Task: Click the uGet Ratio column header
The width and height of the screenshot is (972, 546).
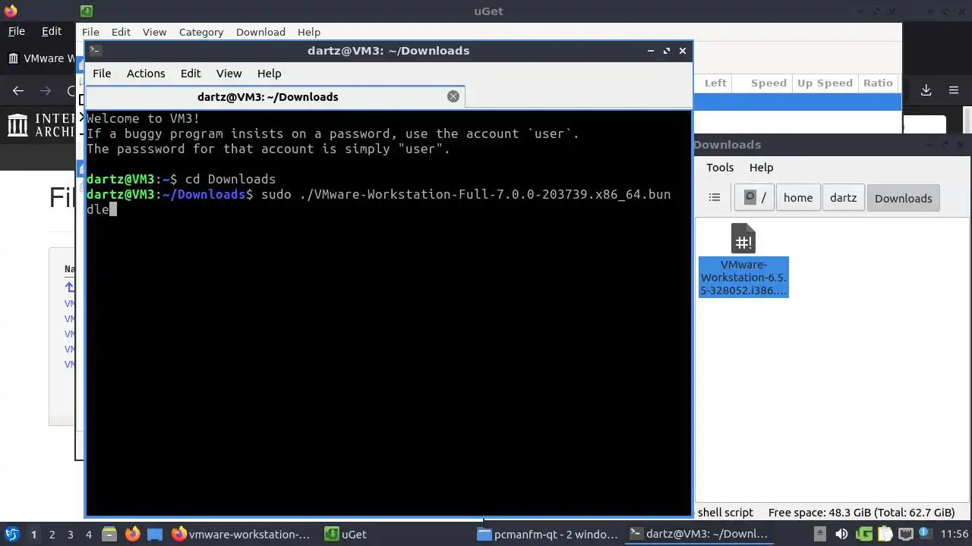Action: (x=878, y=83)
